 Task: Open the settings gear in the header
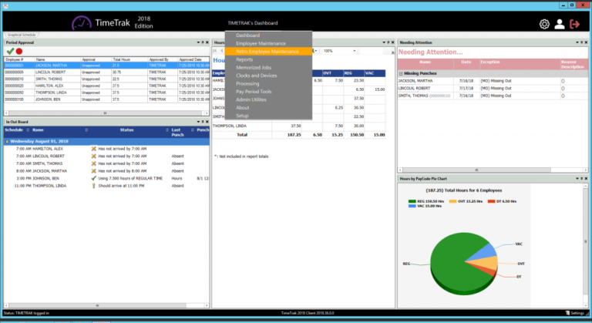(544, 24)
